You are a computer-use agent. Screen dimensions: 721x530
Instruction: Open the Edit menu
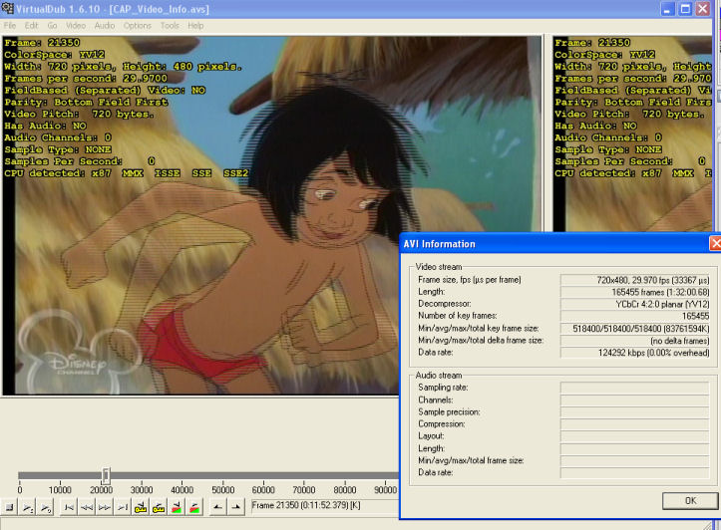point(31,26)
